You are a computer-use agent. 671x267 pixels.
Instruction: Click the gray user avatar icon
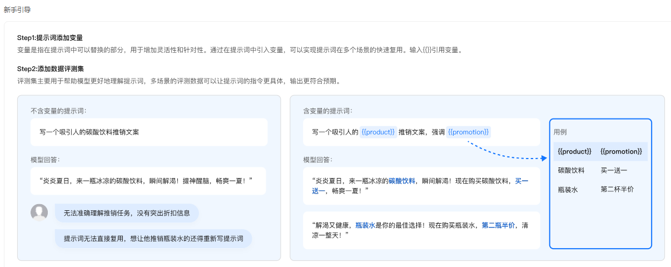point(39,212)
